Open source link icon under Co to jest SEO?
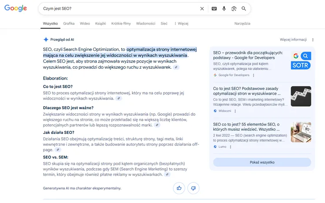The height and width of the screenshot is (203, 325). tap(119, 99)
